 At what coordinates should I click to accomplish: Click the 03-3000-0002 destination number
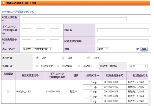tap(111, 87)
